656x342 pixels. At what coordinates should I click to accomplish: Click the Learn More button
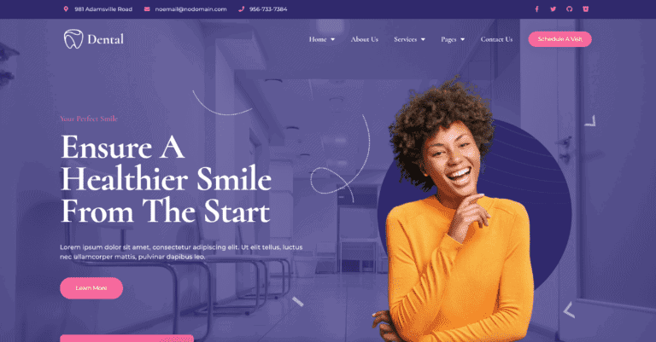tap(91, 288)
